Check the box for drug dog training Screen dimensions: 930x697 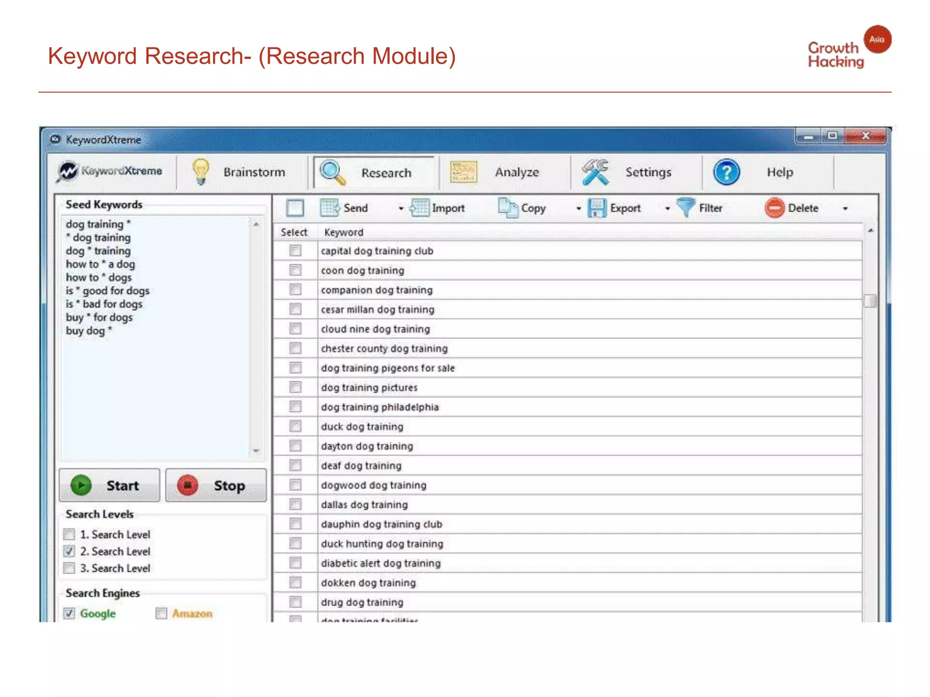click(295, 602)
